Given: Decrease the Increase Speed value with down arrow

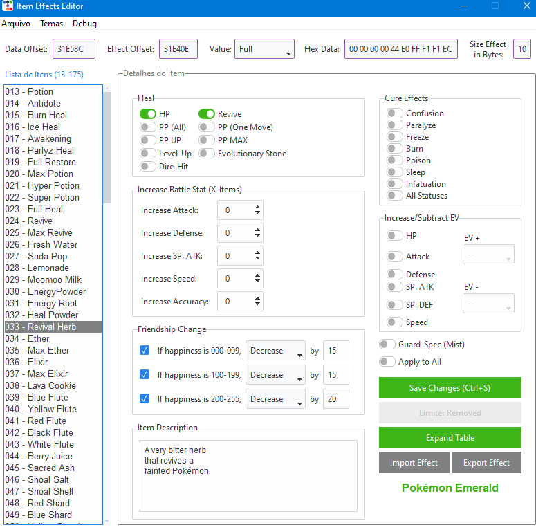Looking at the screenshot, I should 257,282.
